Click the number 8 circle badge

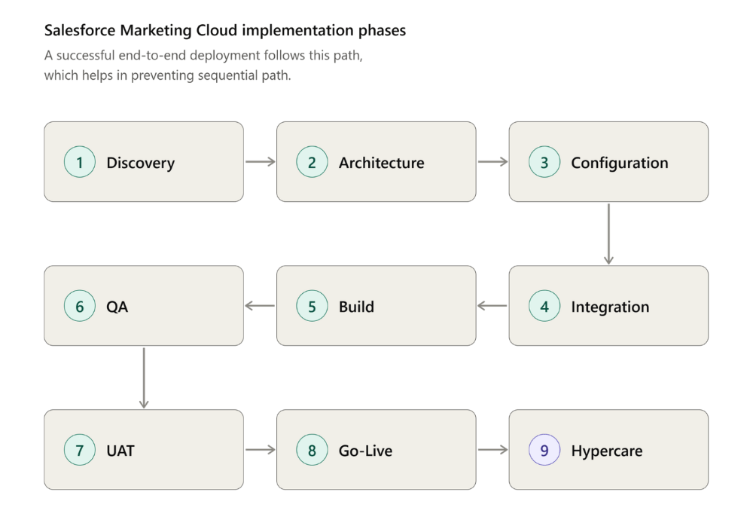312,450
